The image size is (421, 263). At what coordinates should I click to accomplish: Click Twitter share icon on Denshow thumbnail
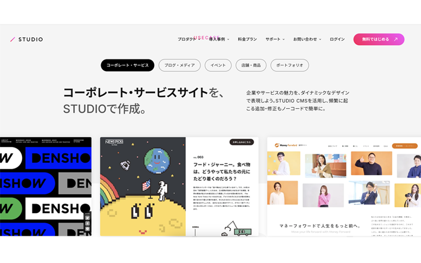[x=87, y=218]
